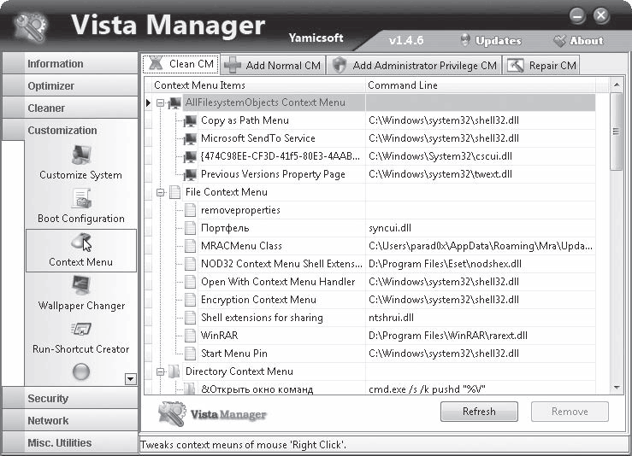632x456 pixels.
Task: Collapse the AllFilesystemObjects Context Menu node
Action: click(x=161, y=103)
